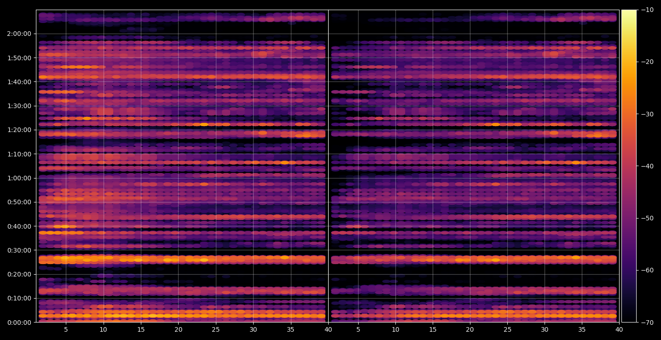Click x-axis tick 20 of the left panel
The height and width of the screenshot is (340, 661).
(x=179, y=329)
